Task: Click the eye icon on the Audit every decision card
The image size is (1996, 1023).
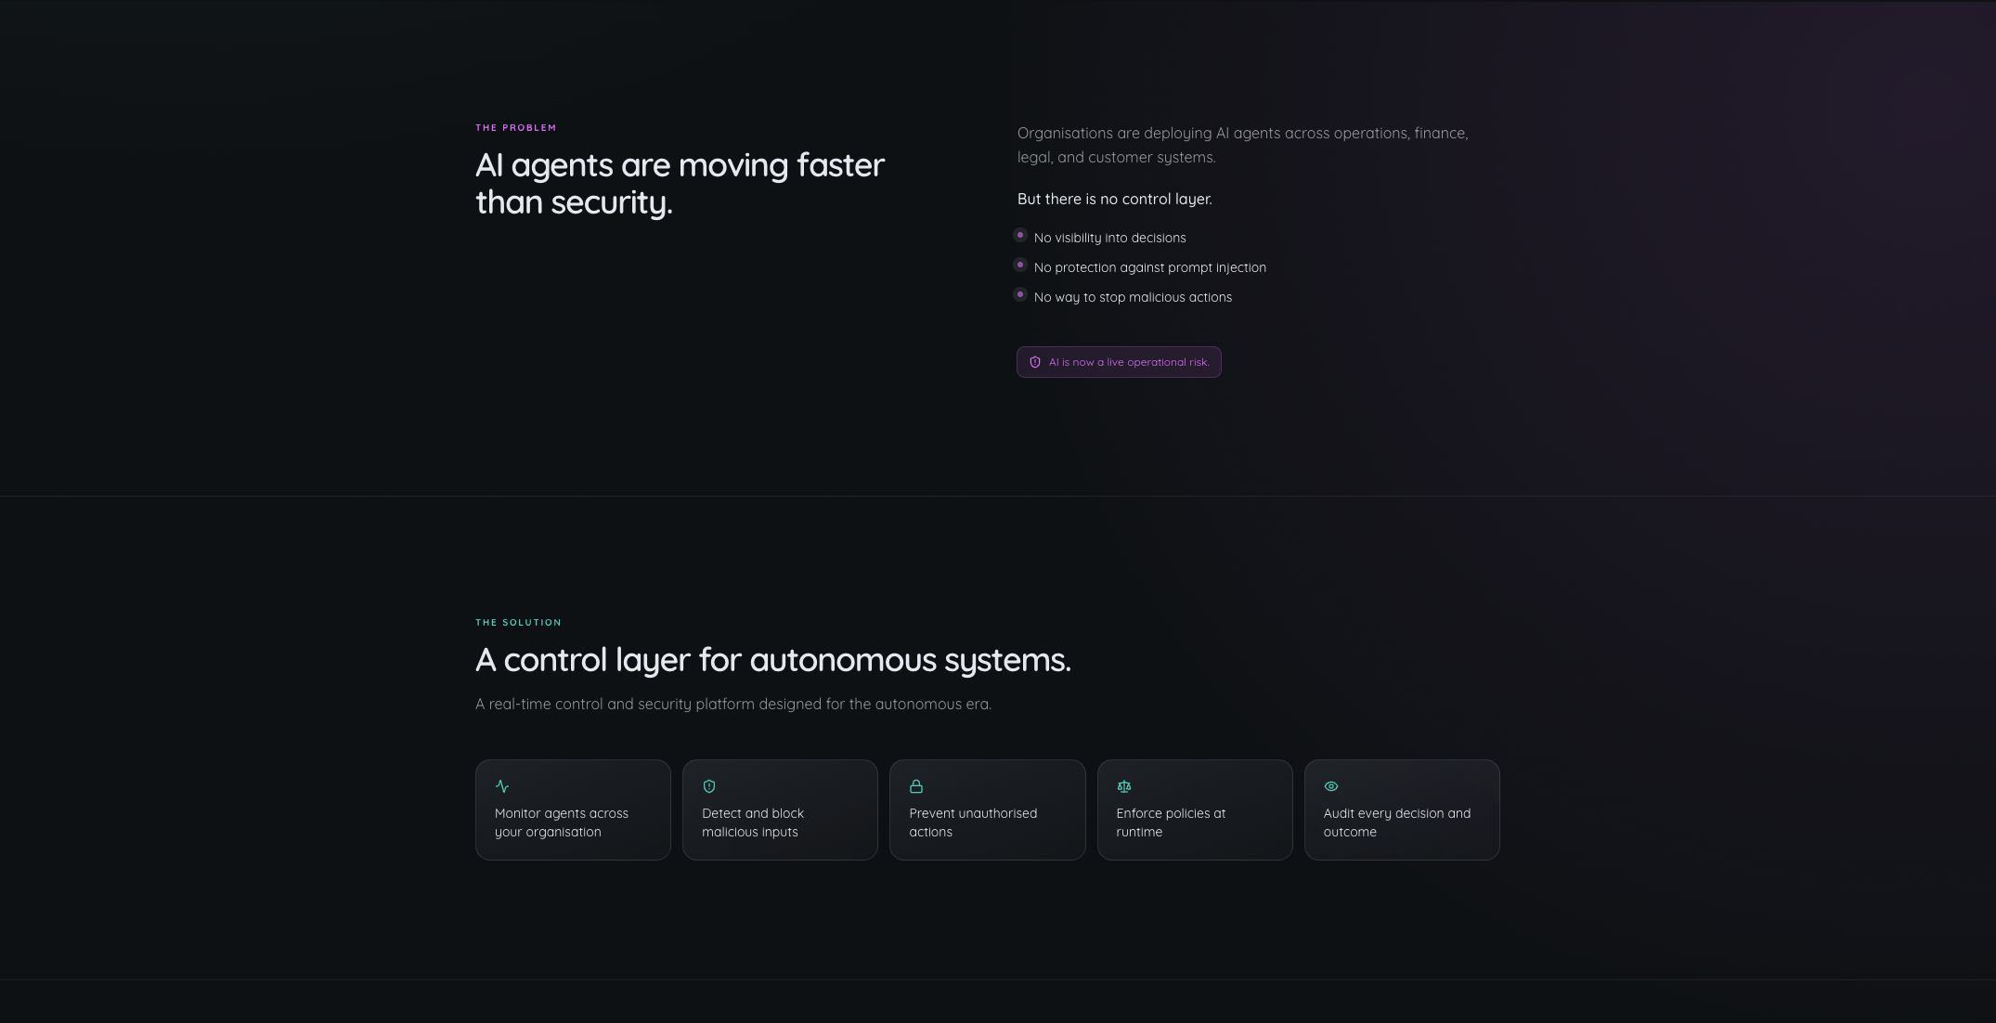Action: 1331,786
